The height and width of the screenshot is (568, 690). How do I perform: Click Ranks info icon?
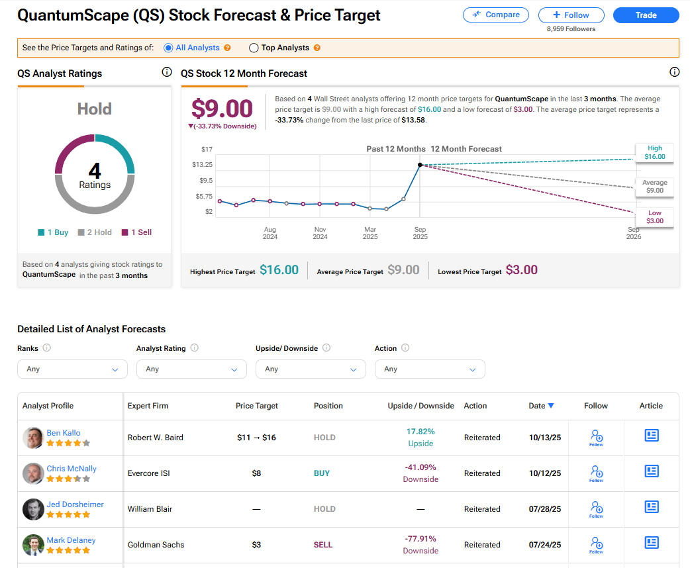46,348
